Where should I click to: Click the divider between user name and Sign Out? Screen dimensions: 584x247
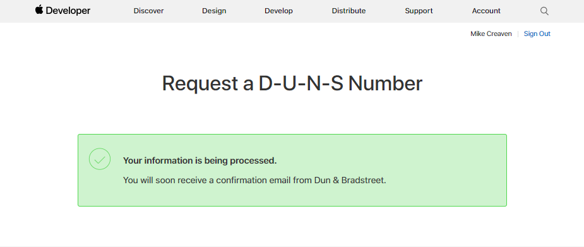518,34
